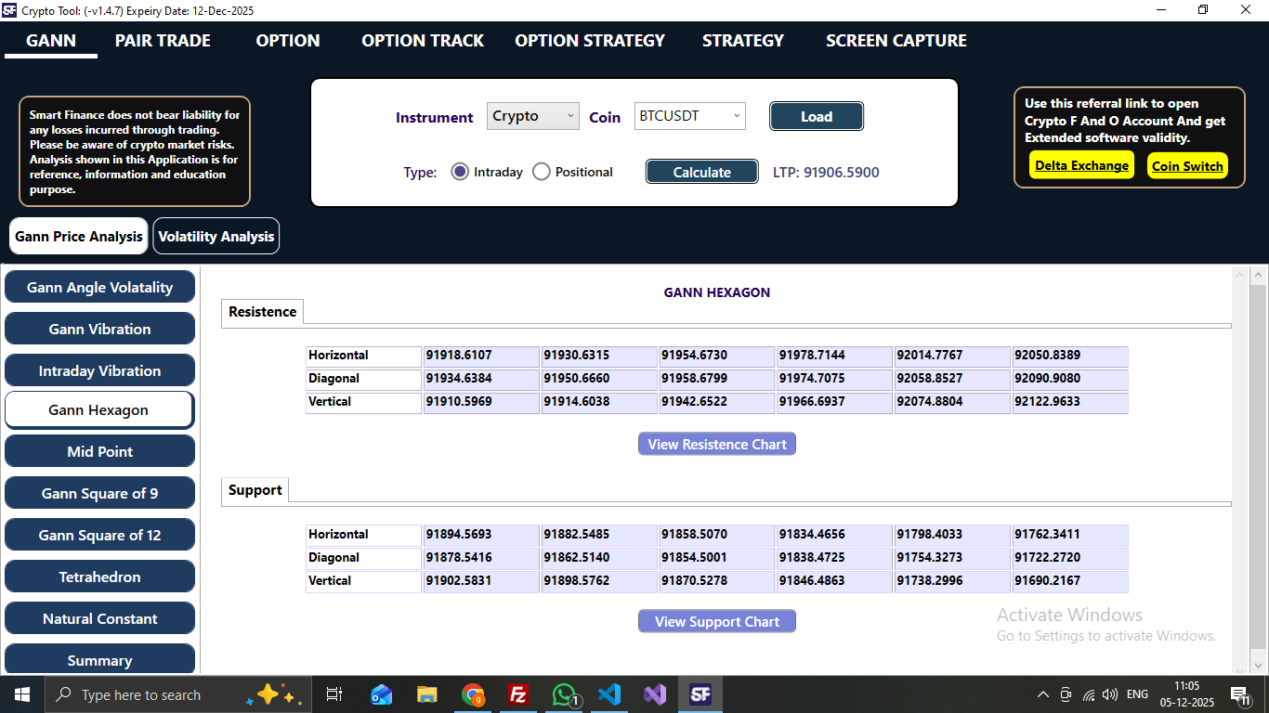Open the Delta Exchange referral link

(1081, 165)
